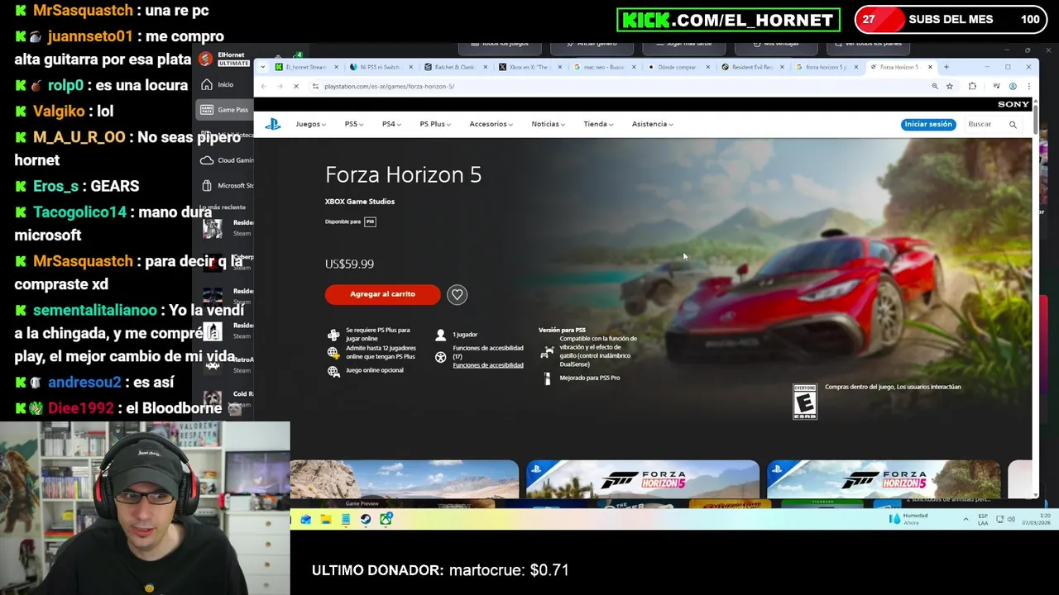Screen dimensions: 1059x595
Task: Open the underlined 'Funciones de accesibilidad' link
Action: (488, 365)
